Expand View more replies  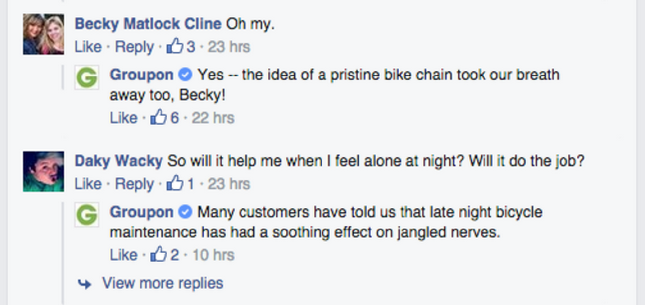point(162,283)
